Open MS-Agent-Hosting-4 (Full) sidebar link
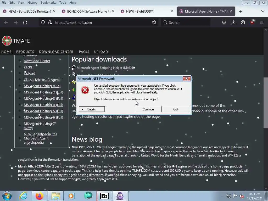Image resolution: width=268 pixels, height=201 pixels. (x=43, y=105)
